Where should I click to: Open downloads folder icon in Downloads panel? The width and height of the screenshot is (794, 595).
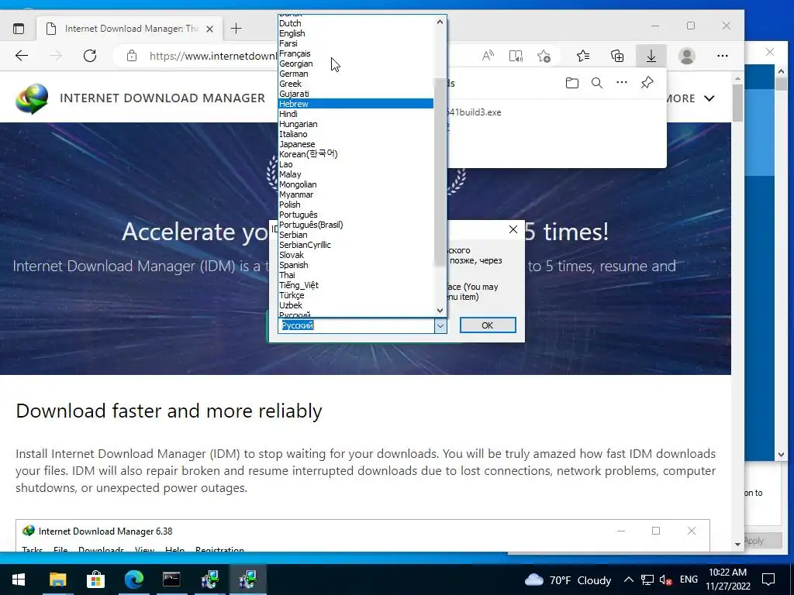(572, 83)
